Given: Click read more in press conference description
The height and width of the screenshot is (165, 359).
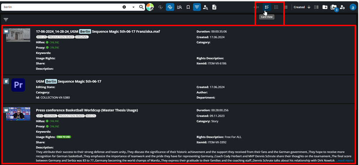Looking at the screenshot, I should pyautogui.click(x=344, y=161).
